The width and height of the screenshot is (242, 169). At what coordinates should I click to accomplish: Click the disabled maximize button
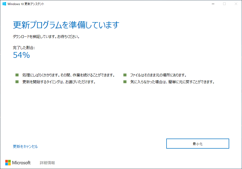coord(224,4)
